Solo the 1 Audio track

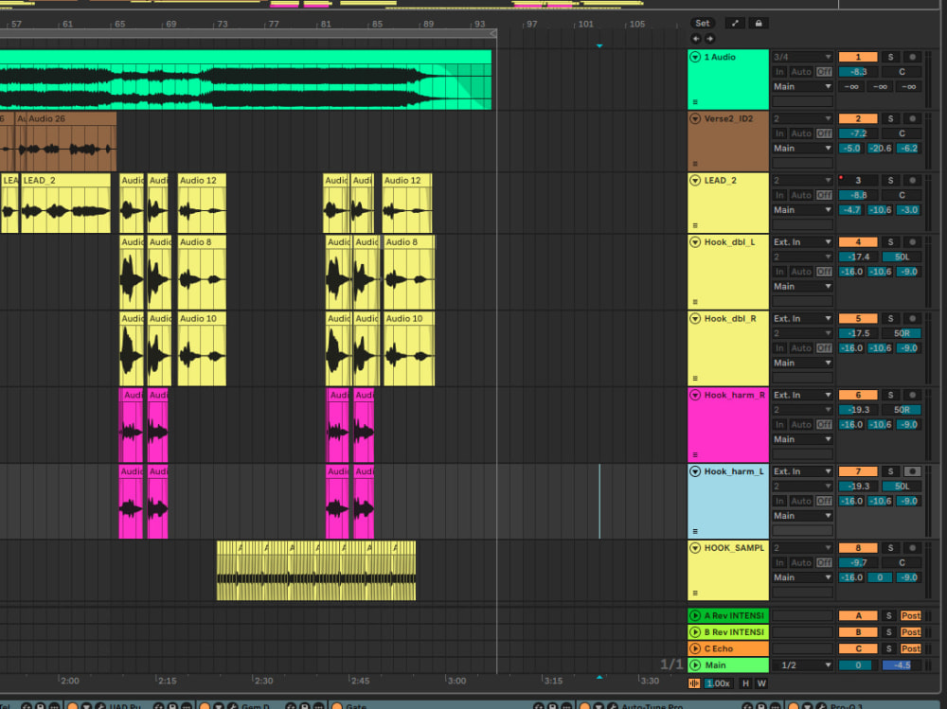pyautogui.click(x=890, y=57)
